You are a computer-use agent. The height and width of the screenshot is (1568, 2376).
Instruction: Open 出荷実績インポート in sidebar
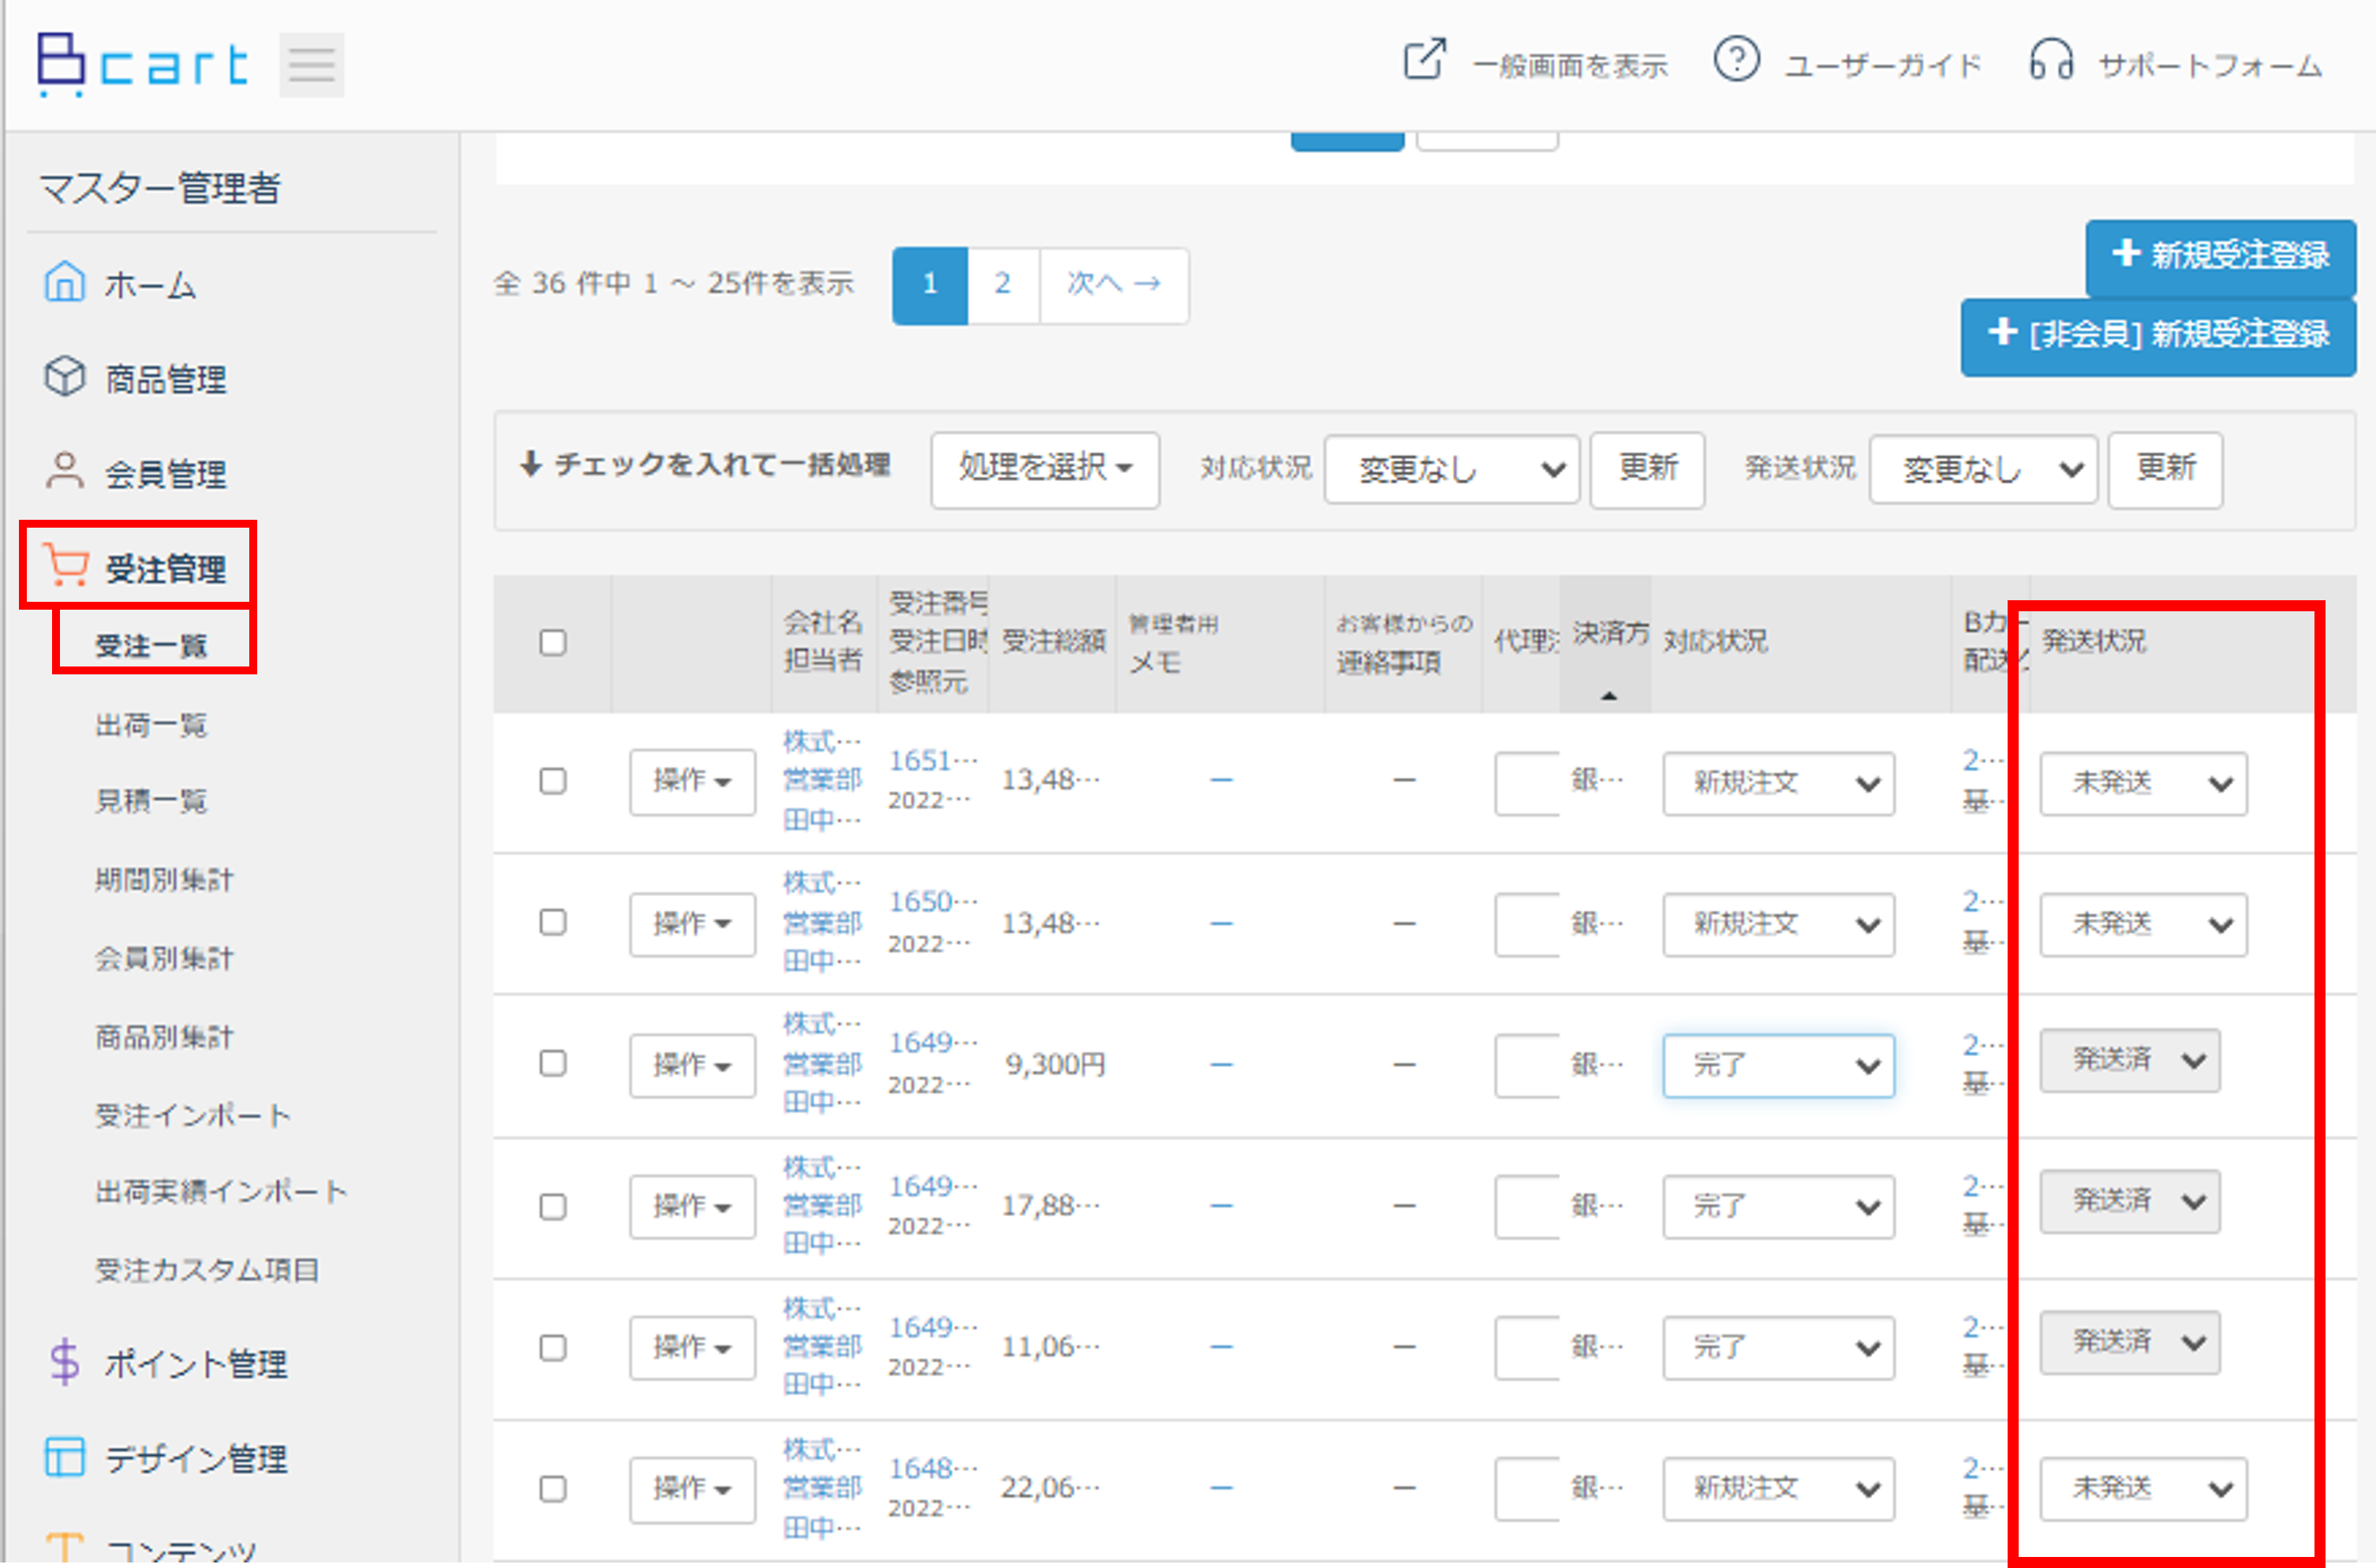pyautogui.click(x=221, y=1192)
